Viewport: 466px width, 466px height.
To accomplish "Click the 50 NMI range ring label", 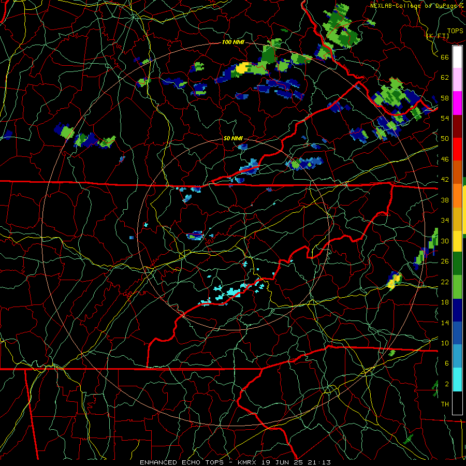I will point(233,138).
